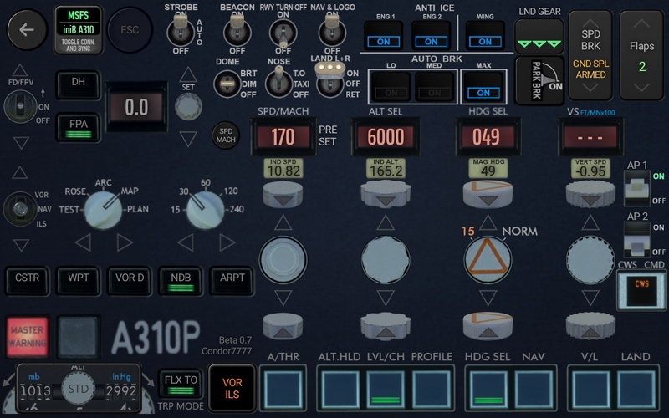The image size is (669, 418).
Task: Toggle SPD MACH round button
Action: [226, 135]
